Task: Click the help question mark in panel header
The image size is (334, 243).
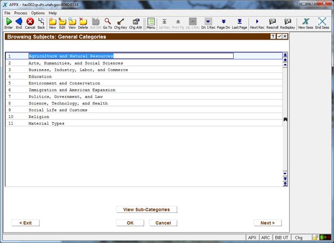Action: [272, 36]
